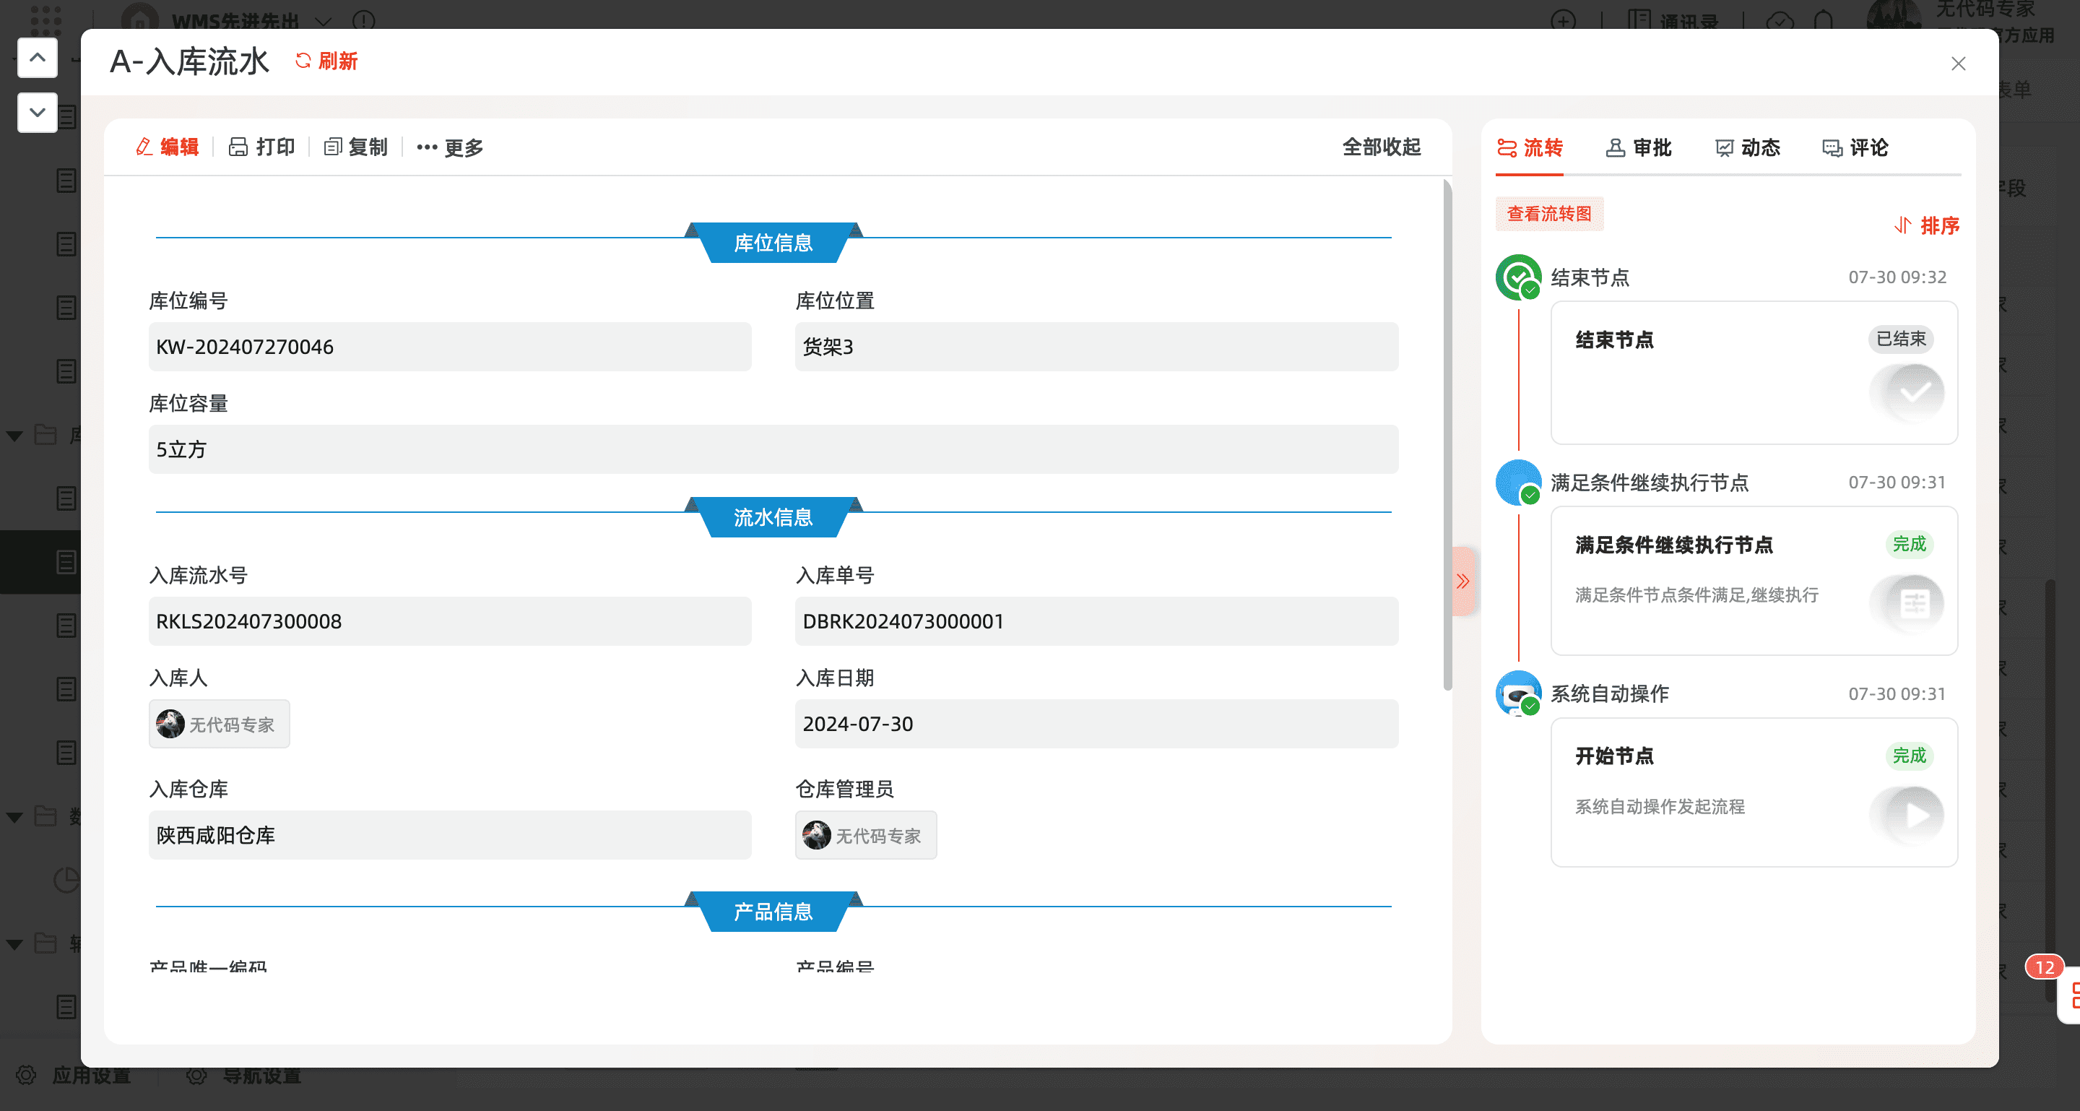The width and height of the screenshot is (2080, 1111).
Task: Collapse all sections with 全部收起
Action: coord(1381,147)
